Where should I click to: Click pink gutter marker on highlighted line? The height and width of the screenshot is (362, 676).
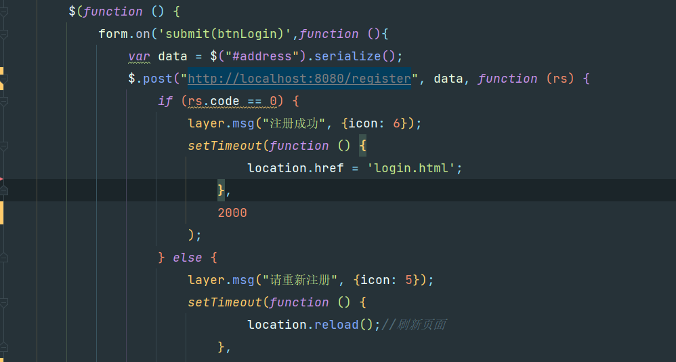click(1, 180)
